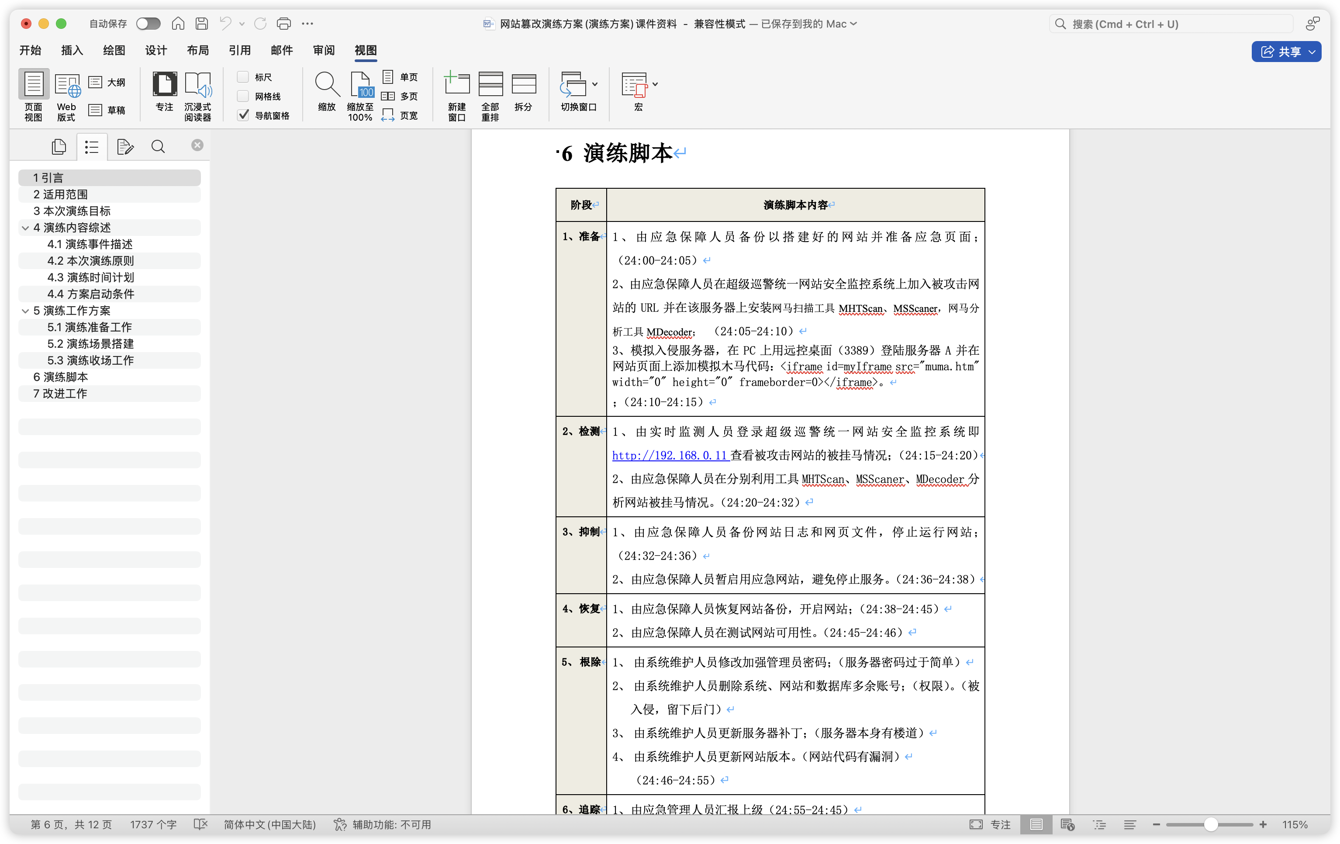Collapse the 4 演练内容综述 heading
This screenshot has height=844, width=1340.
[x=25, y=228]
